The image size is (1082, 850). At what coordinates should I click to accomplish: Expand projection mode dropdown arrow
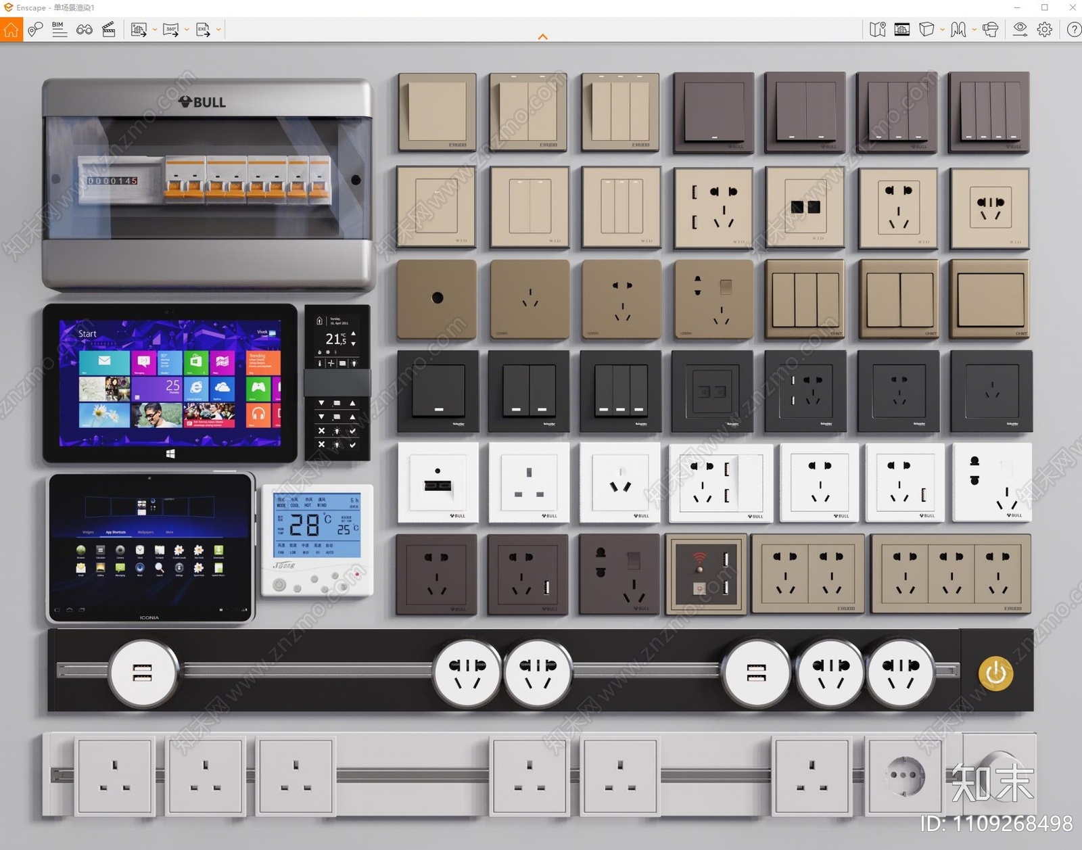pyautogui.click(x=942, y=30)
